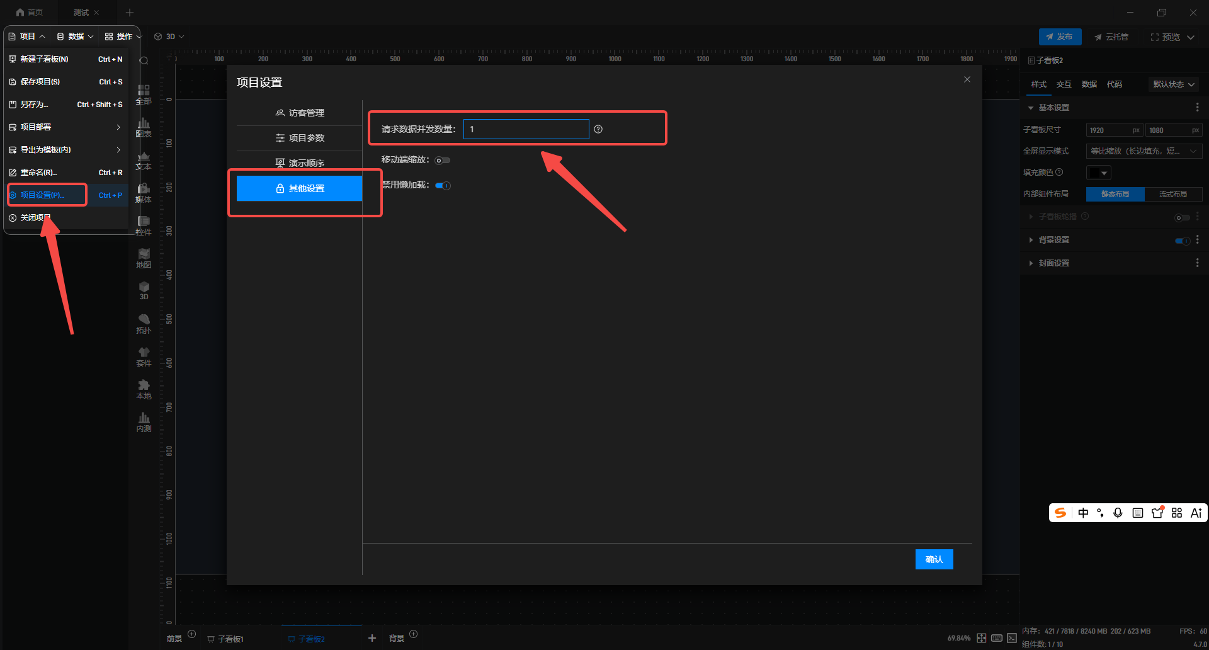Click the help icon beside concurrent request field
1209x650 pixels.
[x=598, y=129]
